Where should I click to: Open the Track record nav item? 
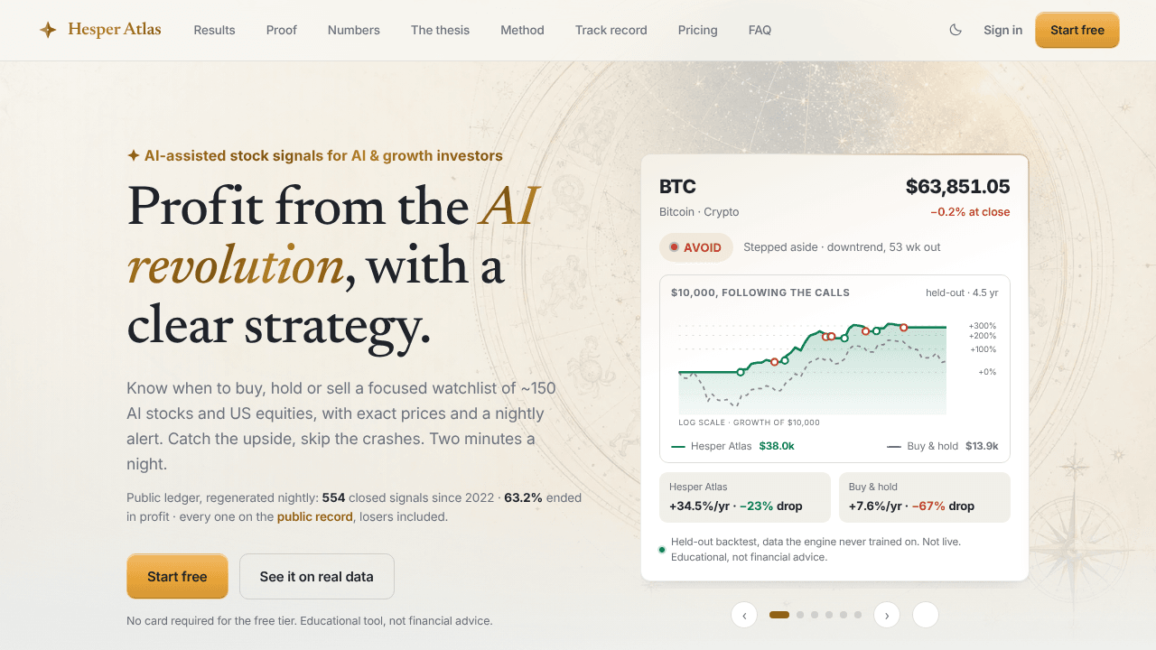(x=611, y=30)
